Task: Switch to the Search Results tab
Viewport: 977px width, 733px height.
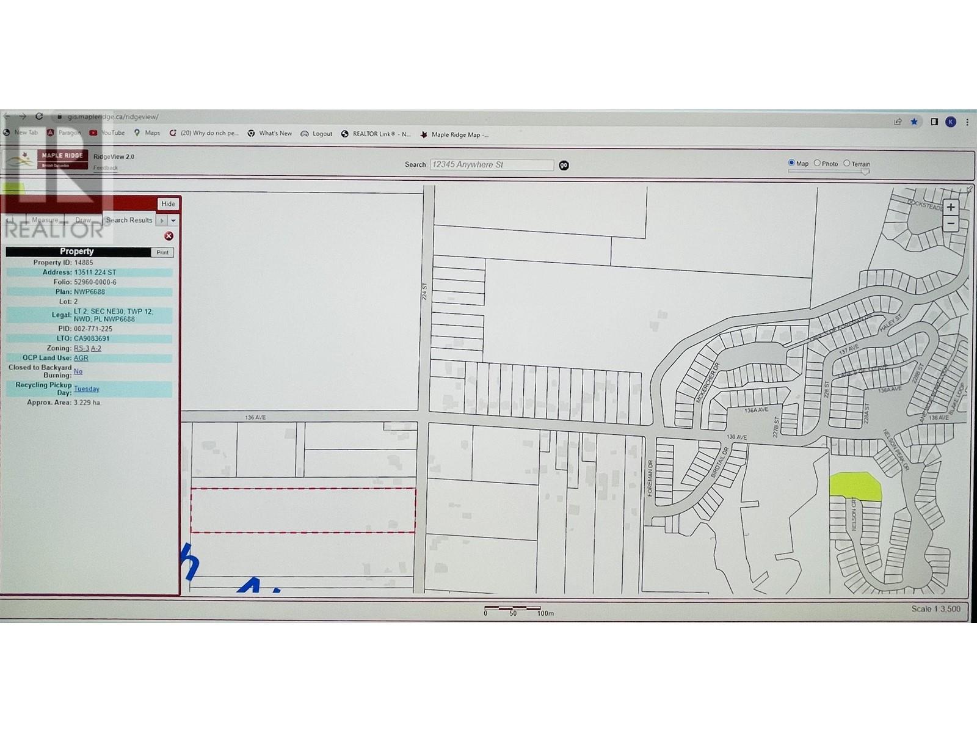Action: (129, 220)
